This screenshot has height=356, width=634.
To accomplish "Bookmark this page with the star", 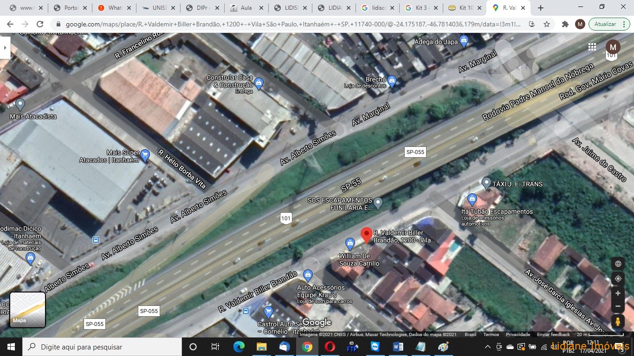I will (547, 24).
